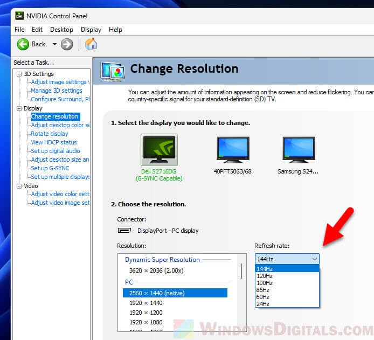Open the Desktop menu
Viewport: 374px width, 340px height.
pyautogui.click(x=61, y=30)
